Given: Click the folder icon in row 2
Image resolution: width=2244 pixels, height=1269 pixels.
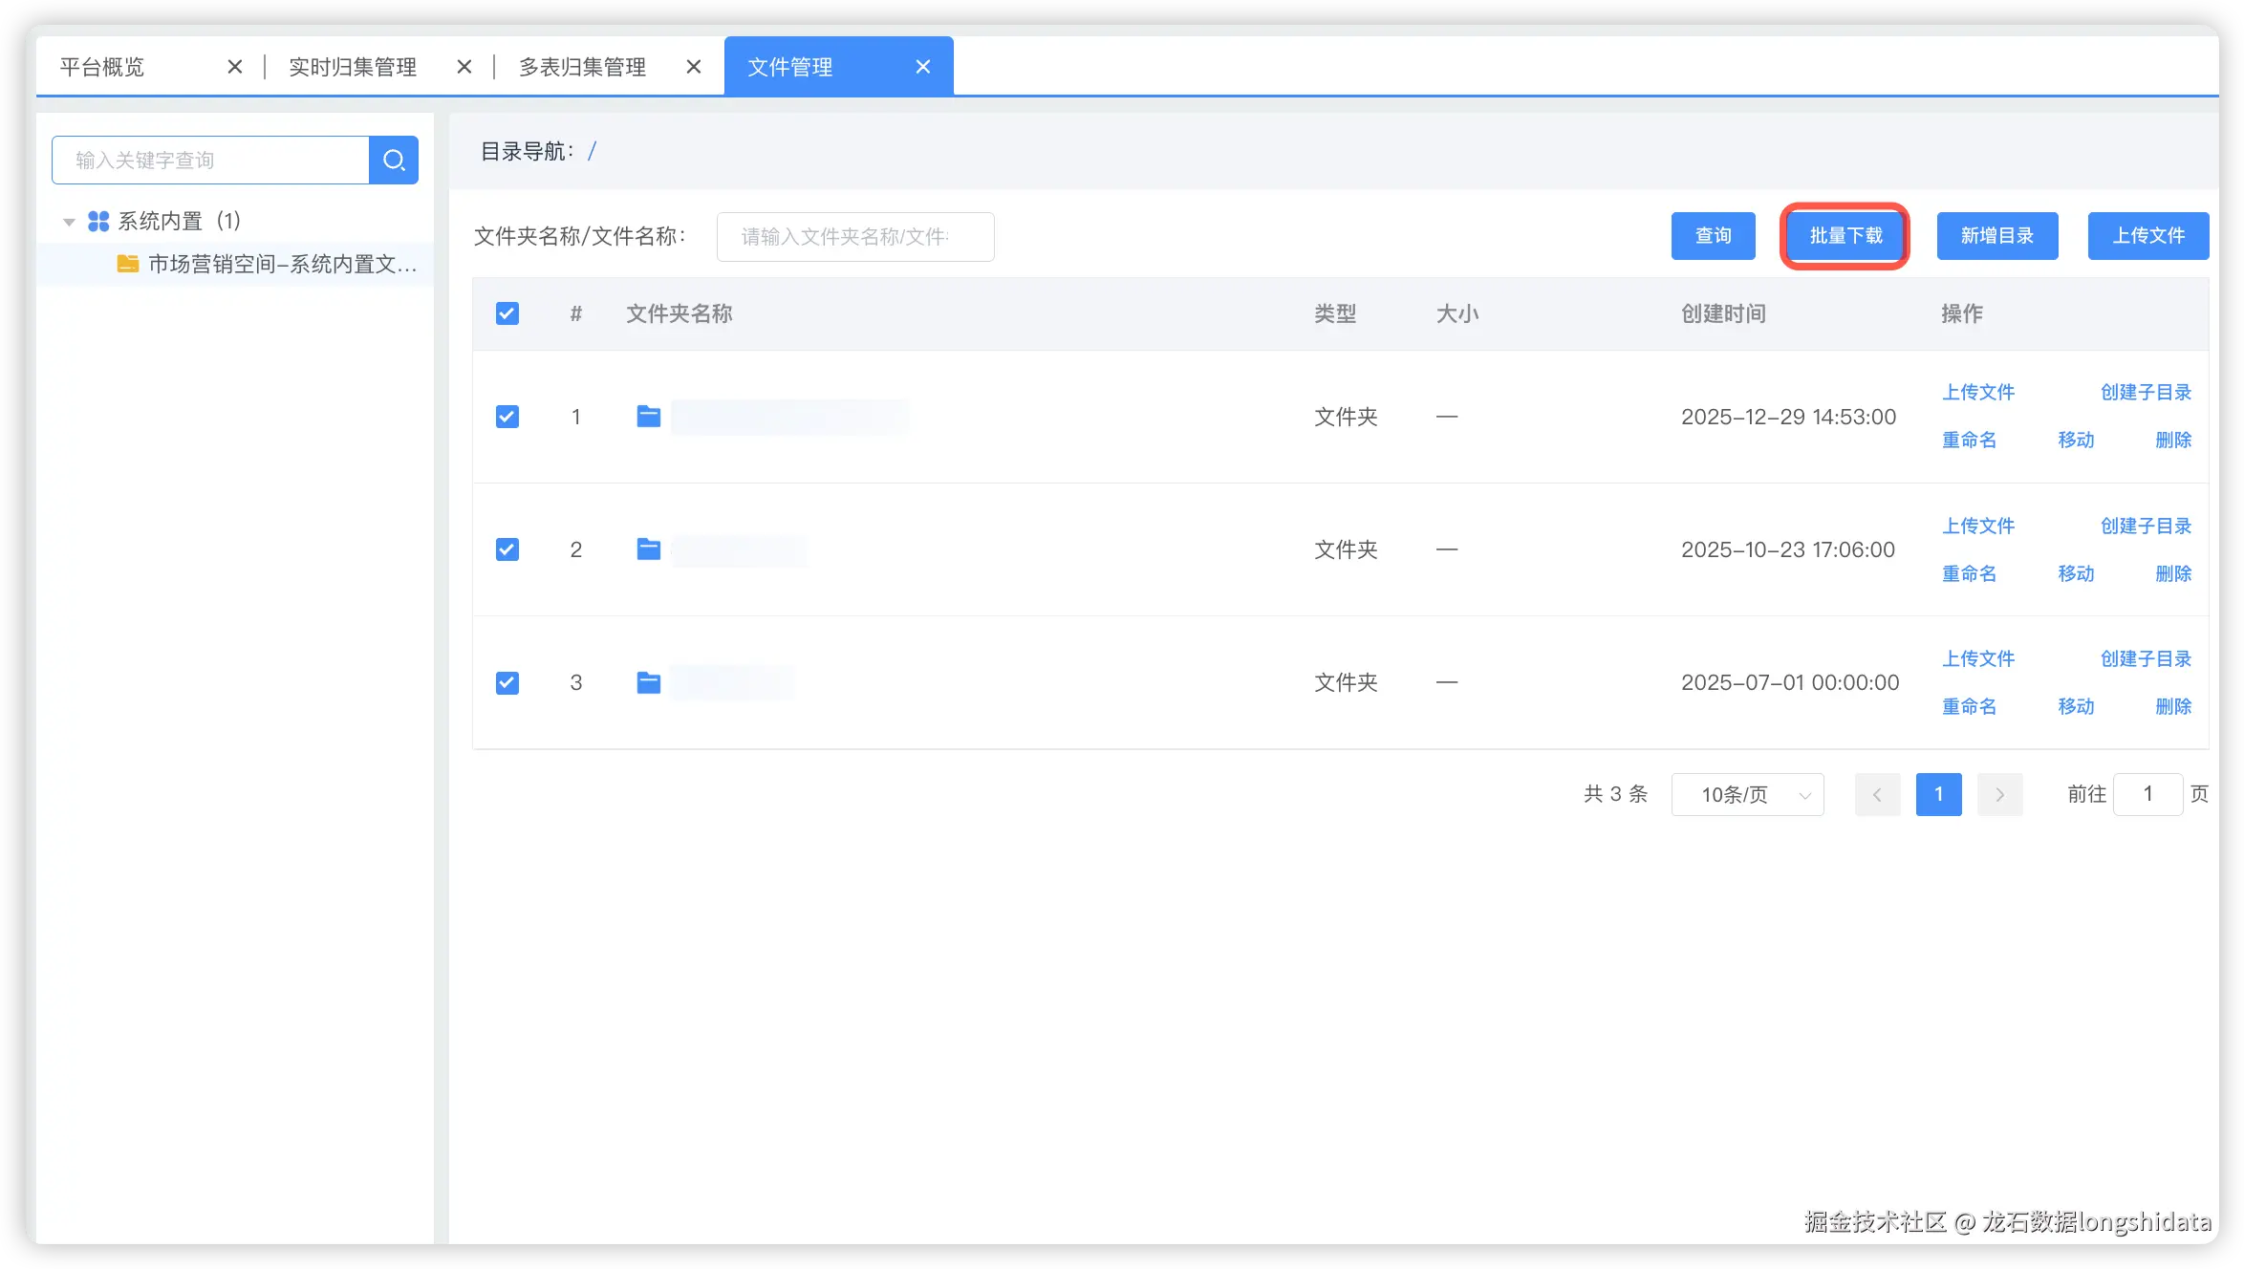Looking at the screenshot, I should point(648,549).
